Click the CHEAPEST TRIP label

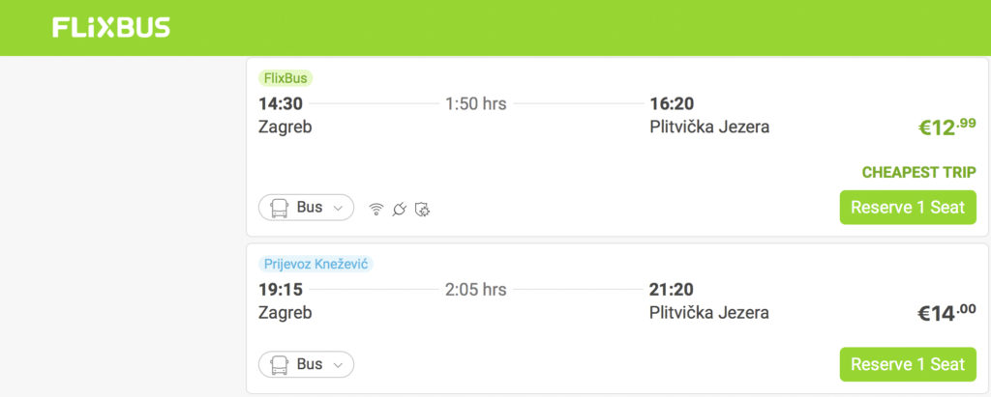pos(918,172)
